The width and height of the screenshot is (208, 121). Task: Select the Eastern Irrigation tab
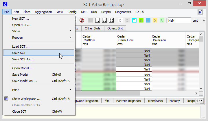(128, 101)
